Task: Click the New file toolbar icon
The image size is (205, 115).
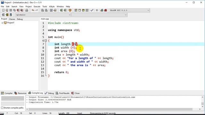Action: click(3, 10)
